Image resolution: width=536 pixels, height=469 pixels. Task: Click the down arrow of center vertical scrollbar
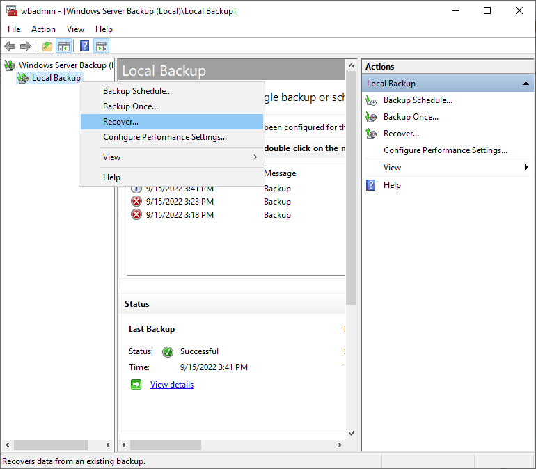[351, 433]
